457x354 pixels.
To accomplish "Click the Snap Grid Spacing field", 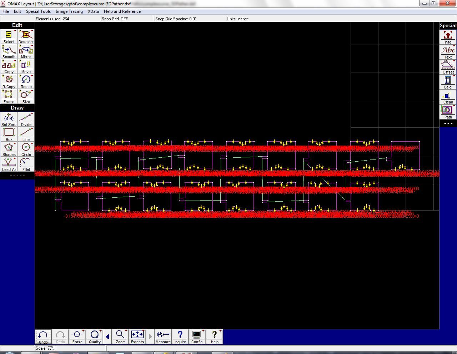I will [x=190, y=19].
